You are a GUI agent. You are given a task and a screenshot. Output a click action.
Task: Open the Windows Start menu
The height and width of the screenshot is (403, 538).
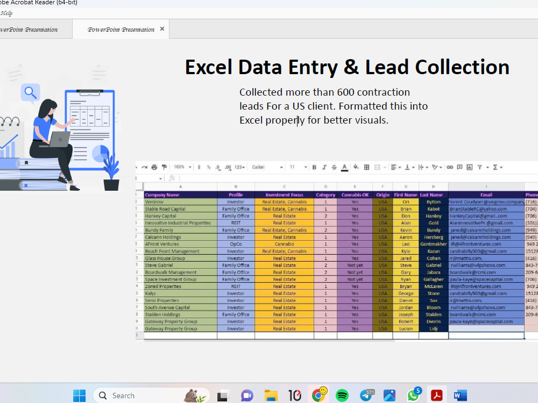79,395
